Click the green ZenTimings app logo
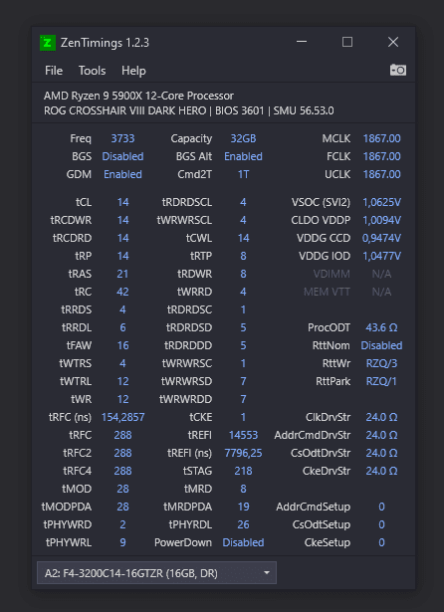 48,43
